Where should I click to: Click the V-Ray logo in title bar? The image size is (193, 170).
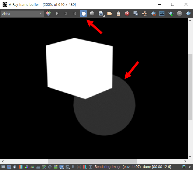click(5, 4)
